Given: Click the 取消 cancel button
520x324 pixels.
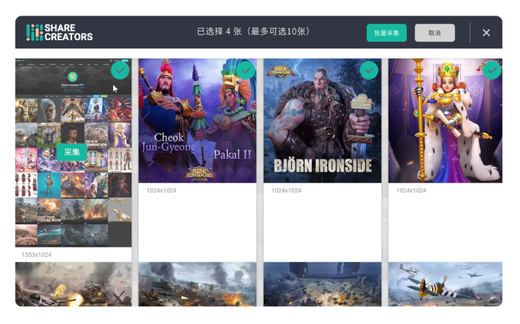Looking at the screenshot, I should click(434, 33).
